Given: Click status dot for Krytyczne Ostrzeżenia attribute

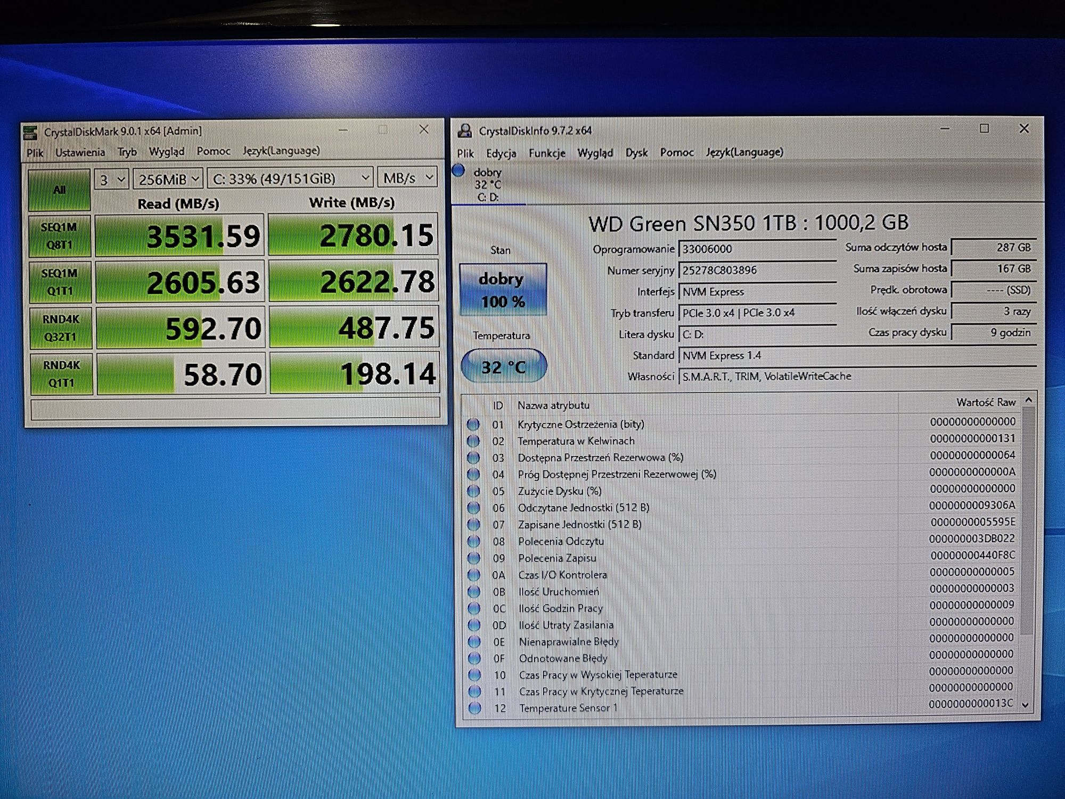Looking at the screenshot, I should (x=473, y=425).
